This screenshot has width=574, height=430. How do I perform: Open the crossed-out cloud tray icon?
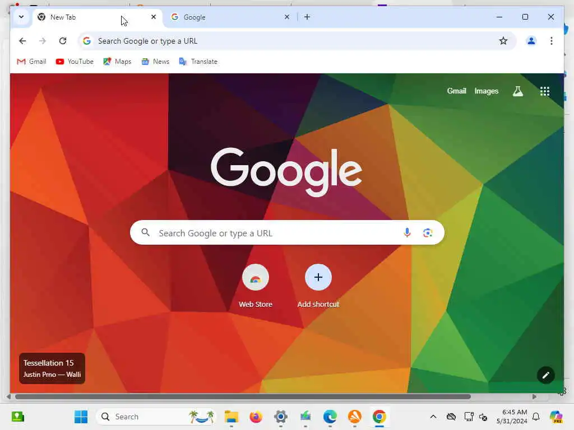pos(451,417)
